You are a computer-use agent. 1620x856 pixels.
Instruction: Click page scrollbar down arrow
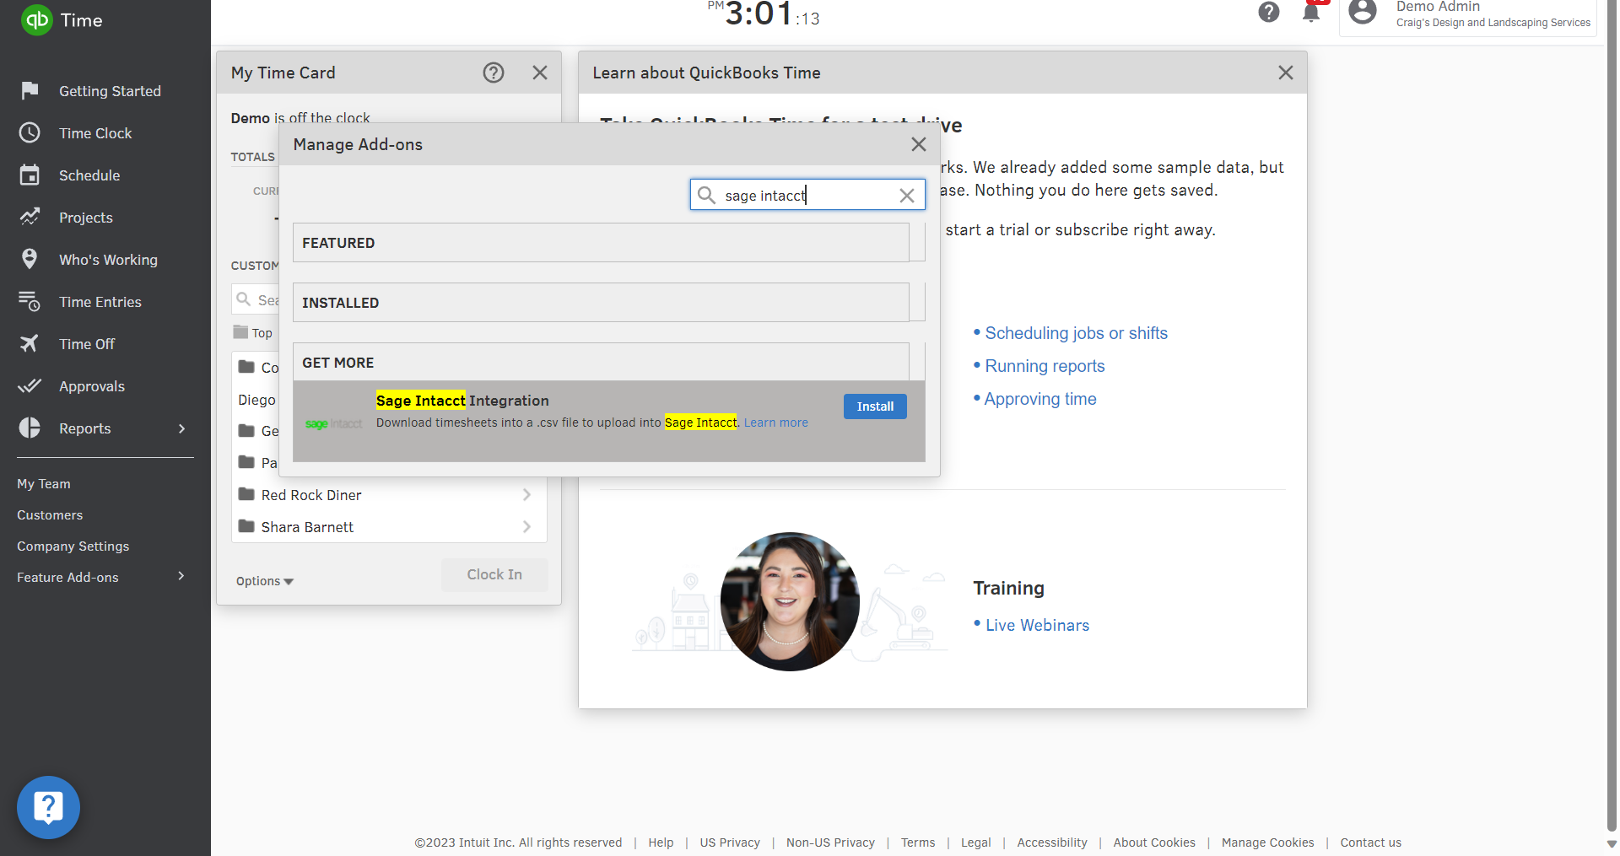[x=1612, y=843]
